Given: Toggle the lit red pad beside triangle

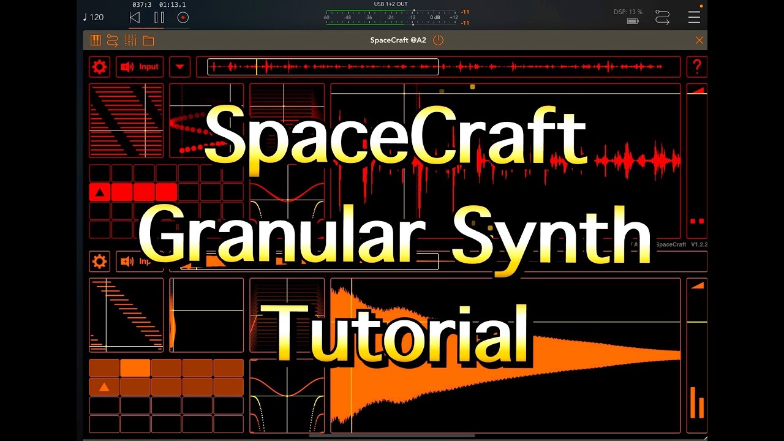Looking at the screenshot, I should click(122, 192).
